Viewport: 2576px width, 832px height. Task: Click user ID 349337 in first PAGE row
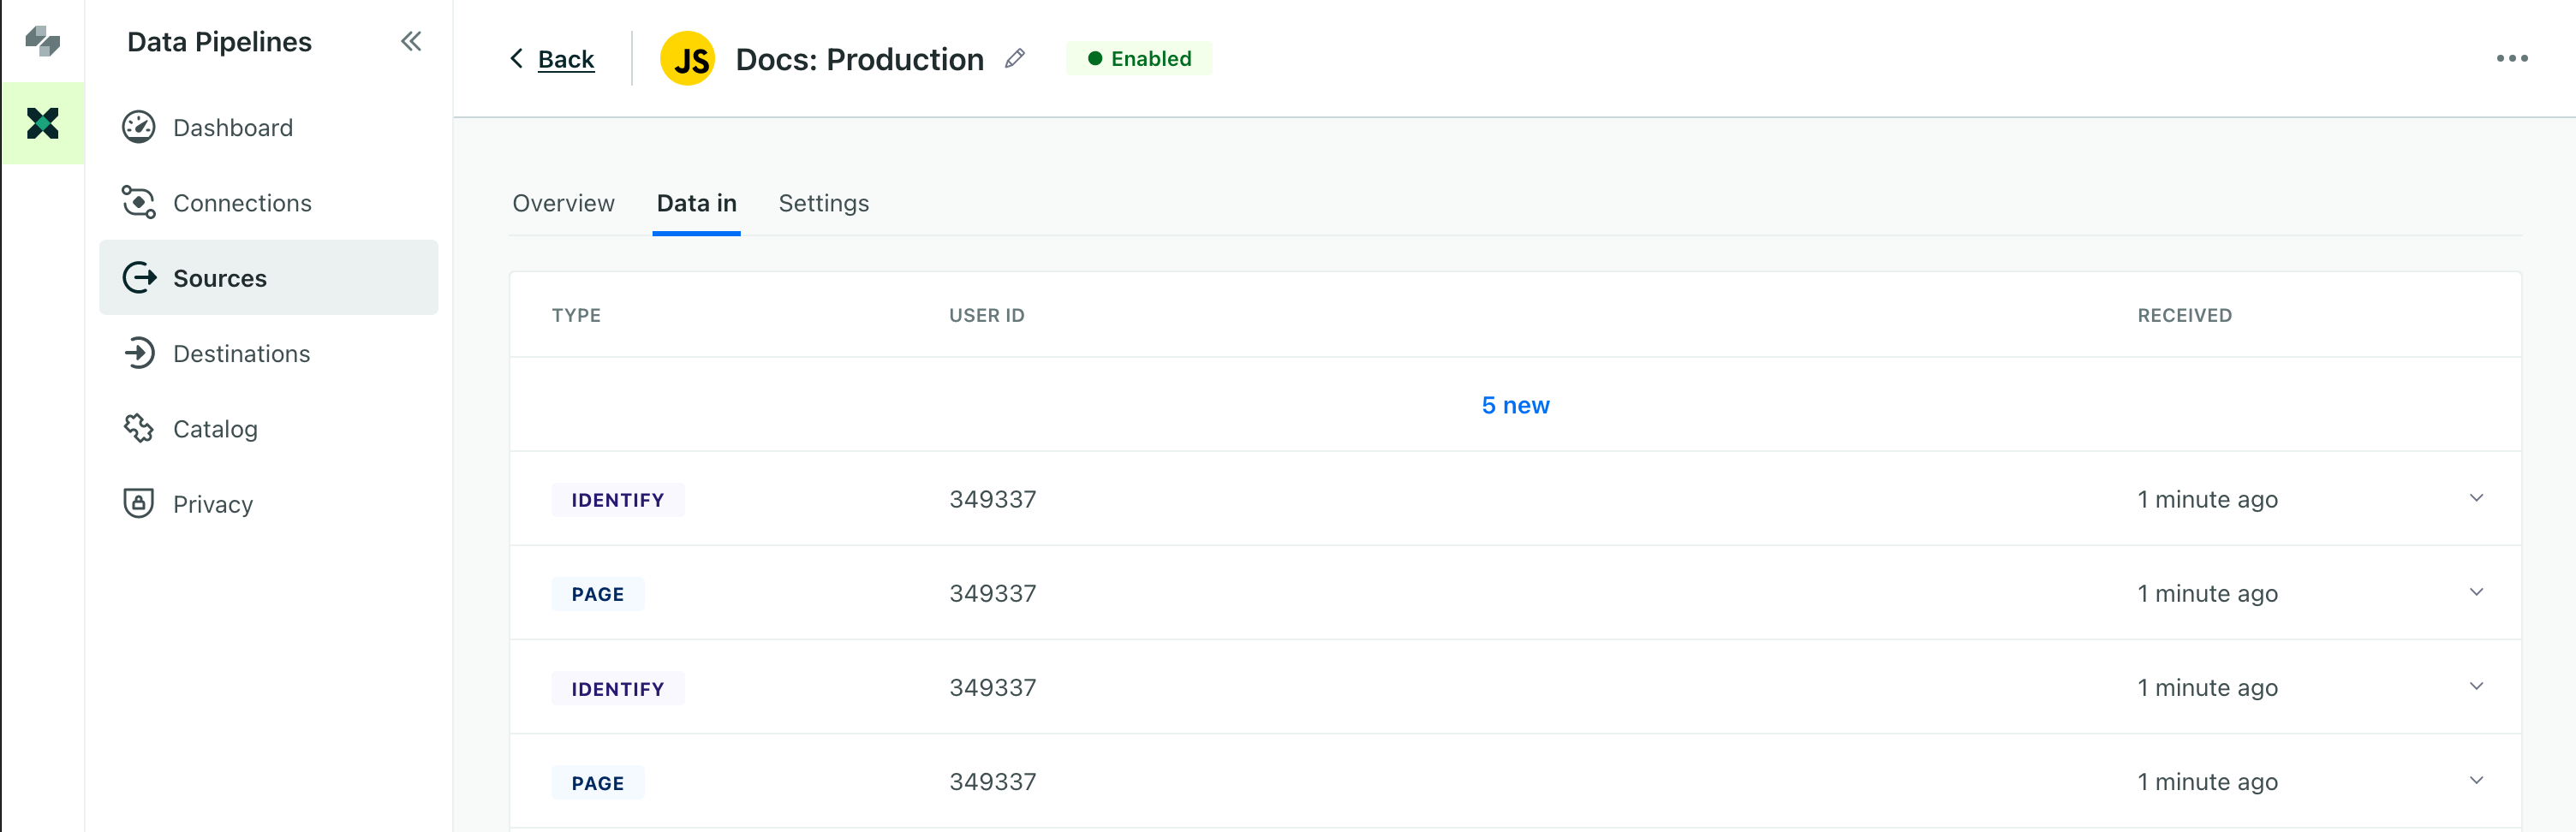tap(993, 593)
